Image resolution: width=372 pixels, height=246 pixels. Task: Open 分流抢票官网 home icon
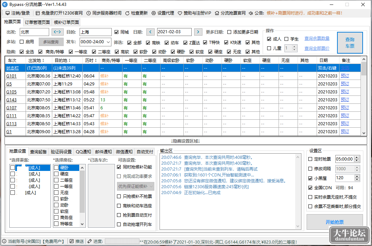click(x=217, y=13)
